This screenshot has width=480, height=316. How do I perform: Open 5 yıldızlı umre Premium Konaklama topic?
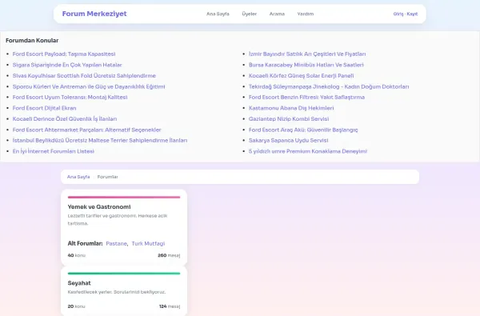coord(308,151)
